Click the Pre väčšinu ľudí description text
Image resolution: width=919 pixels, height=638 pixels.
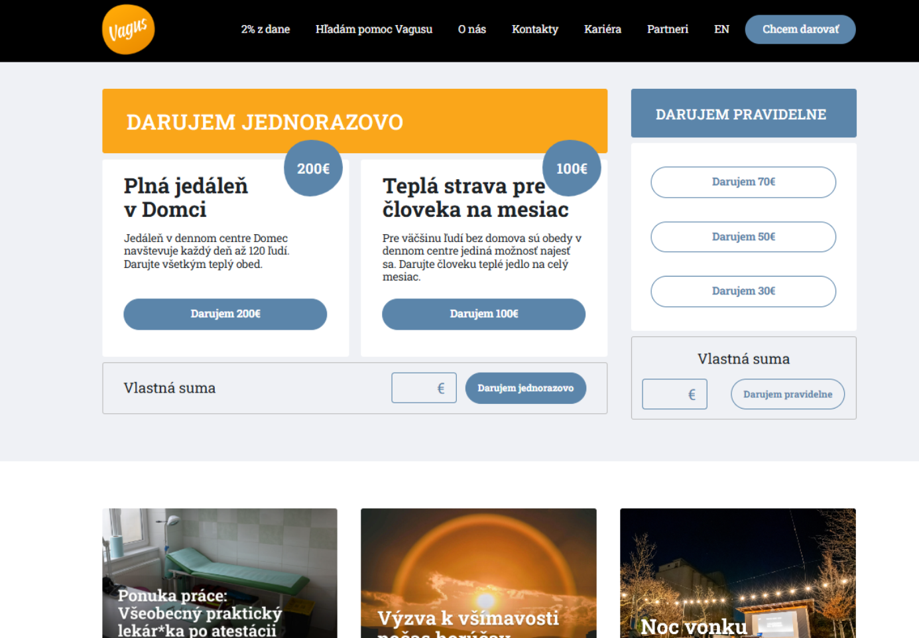482,257
